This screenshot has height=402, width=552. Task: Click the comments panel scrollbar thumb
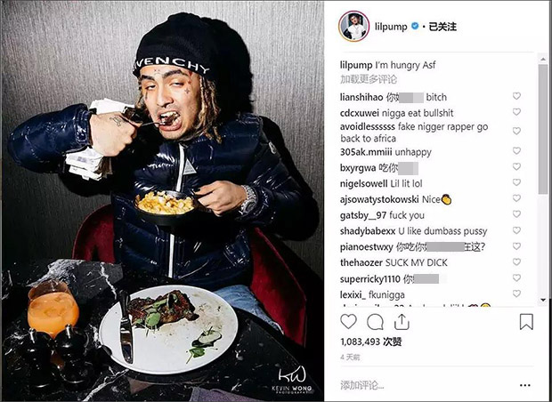click(543, 129)
